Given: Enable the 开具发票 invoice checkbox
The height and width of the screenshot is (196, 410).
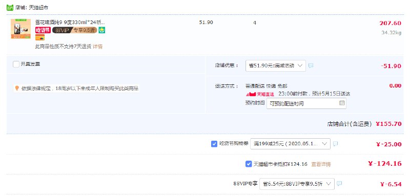Looking at the screenshot, I should 16,64.
